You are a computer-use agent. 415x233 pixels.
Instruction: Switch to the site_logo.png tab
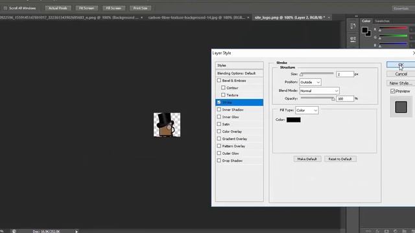(290, 17)
